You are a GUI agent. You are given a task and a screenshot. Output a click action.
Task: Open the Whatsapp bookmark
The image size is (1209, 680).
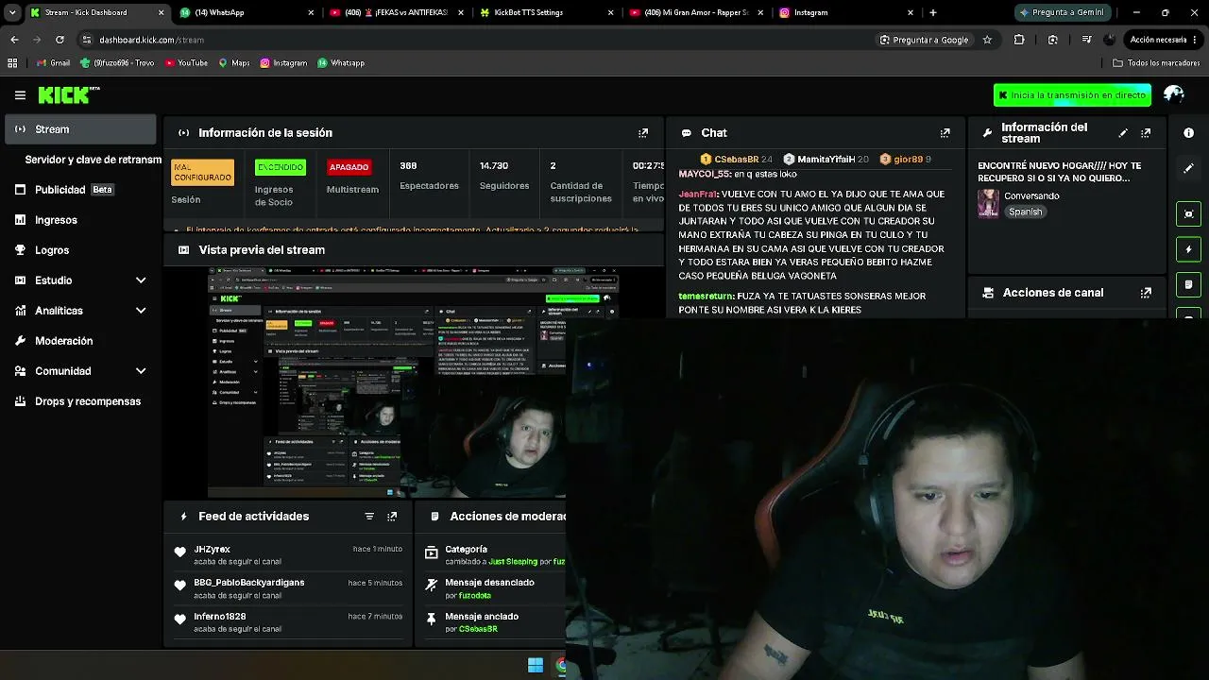pos(341,63)
